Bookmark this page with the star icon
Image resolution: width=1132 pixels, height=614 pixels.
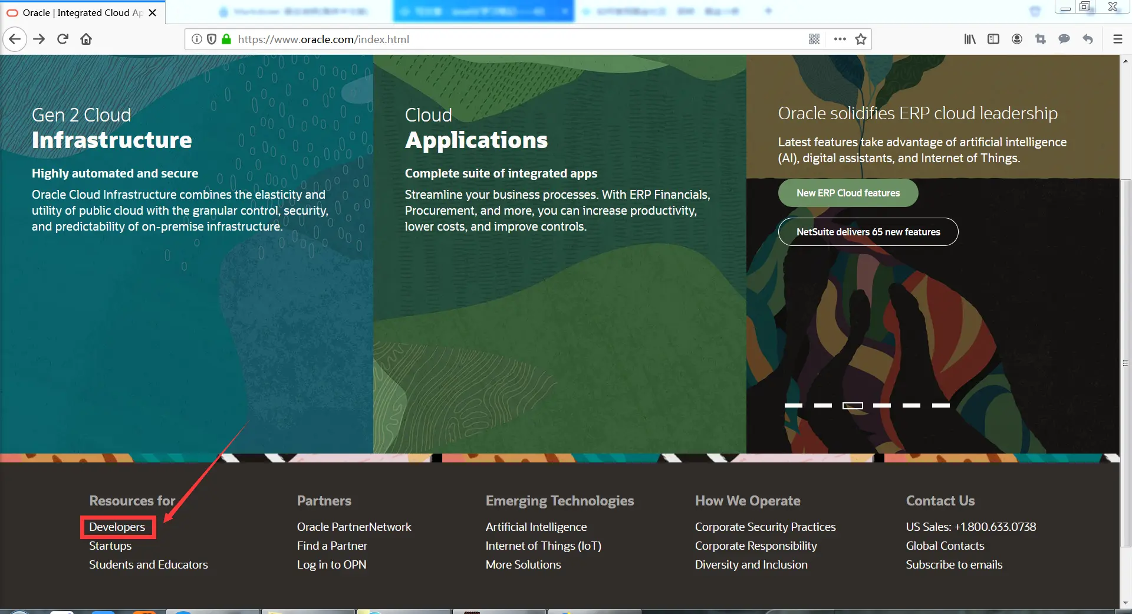coord(861,40)
